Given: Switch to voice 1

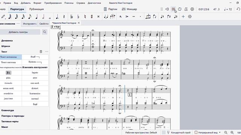Looking at the screenshot, I should (x=162, y=16).
